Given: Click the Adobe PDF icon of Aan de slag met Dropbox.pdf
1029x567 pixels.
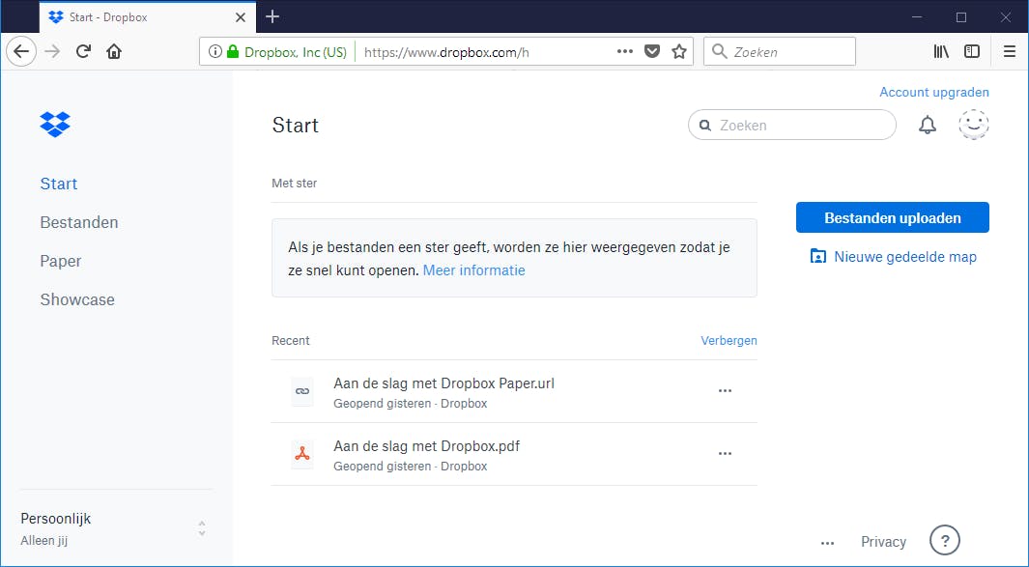Looking at the screenshot, I should (302, 454).
